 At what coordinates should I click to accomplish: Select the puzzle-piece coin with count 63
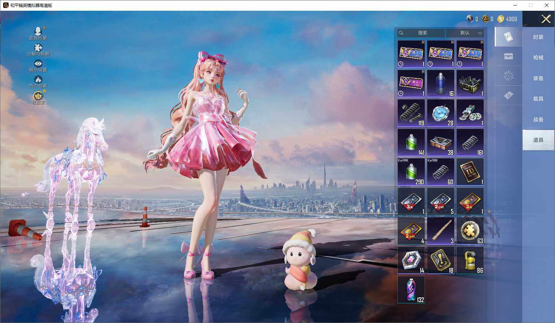click(x=470, y=231)
